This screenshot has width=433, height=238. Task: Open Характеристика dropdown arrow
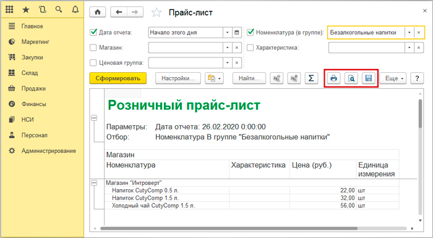[409, 47]
